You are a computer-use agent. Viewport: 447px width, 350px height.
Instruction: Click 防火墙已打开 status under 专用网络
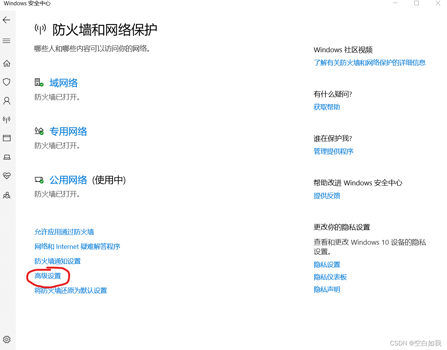pyautogui.click(x=57, y=146)
